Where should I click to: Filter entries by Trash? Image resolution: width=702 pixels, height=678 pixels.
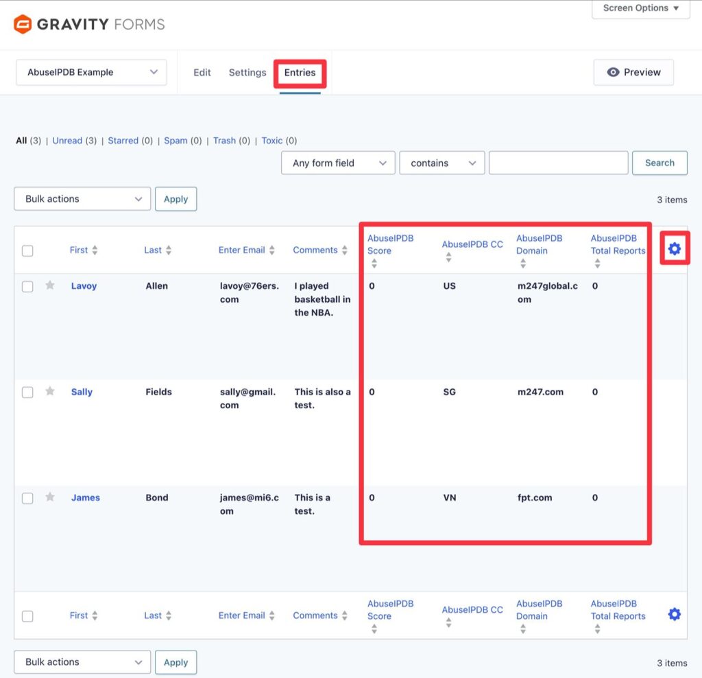point(224,140)
